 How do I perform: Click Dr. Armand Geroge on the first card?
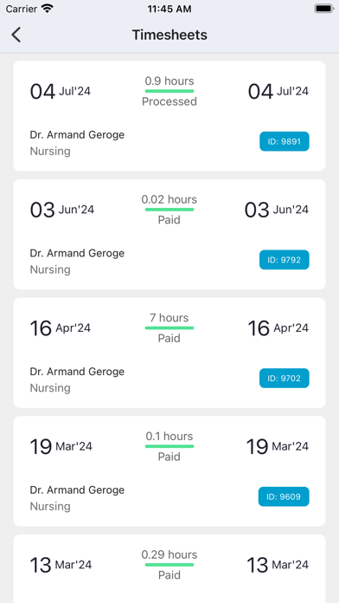tap(77, 135)
